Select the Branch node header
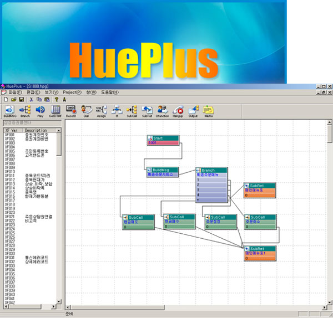 click(211, 170)
